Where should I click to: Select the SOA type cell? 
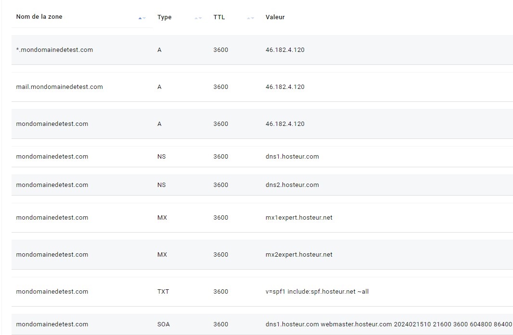pos(163,324)
